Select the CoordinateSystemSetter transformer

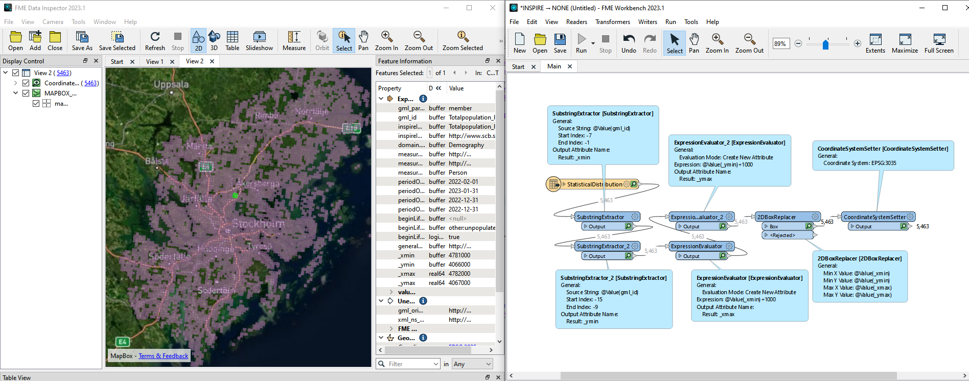coord(878,217)
